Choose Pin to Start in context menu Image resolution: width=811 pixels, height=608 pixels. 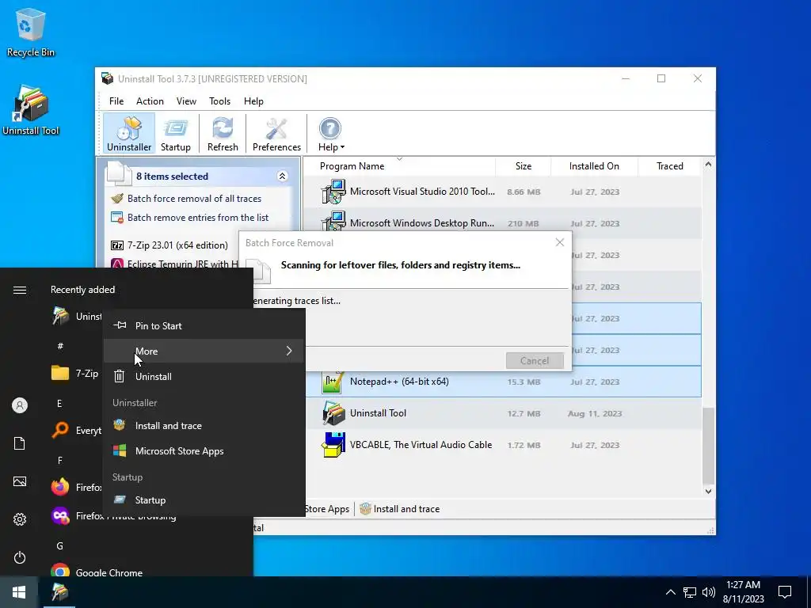click(204, 325)
